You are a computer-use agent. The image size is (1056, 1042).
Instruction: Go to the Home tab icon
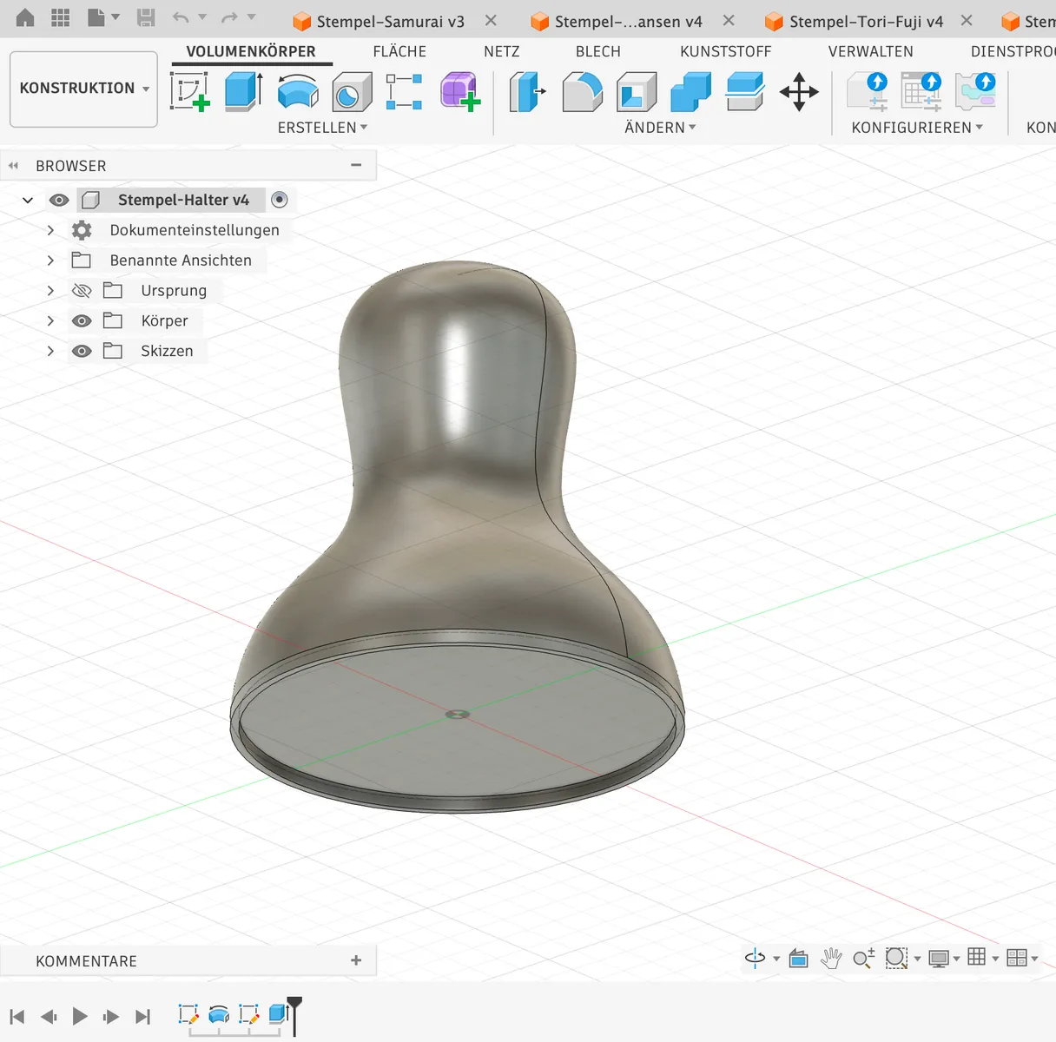25,18
